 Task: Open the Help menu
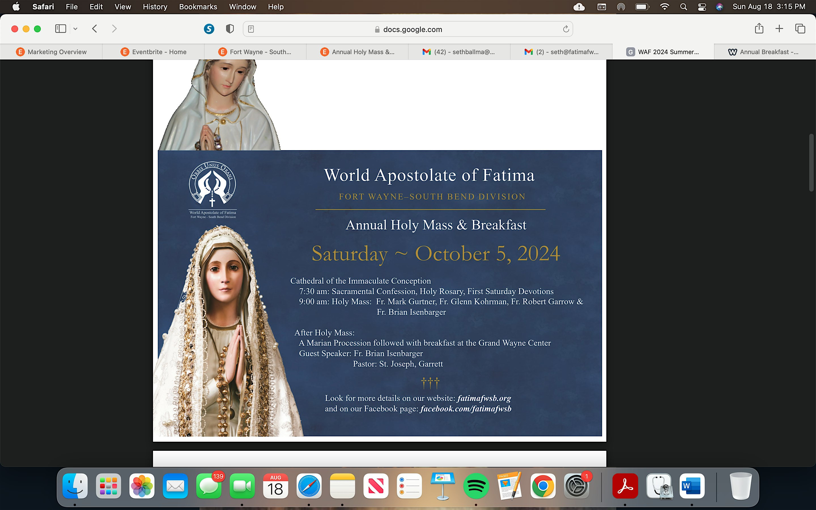click(275, 7)
